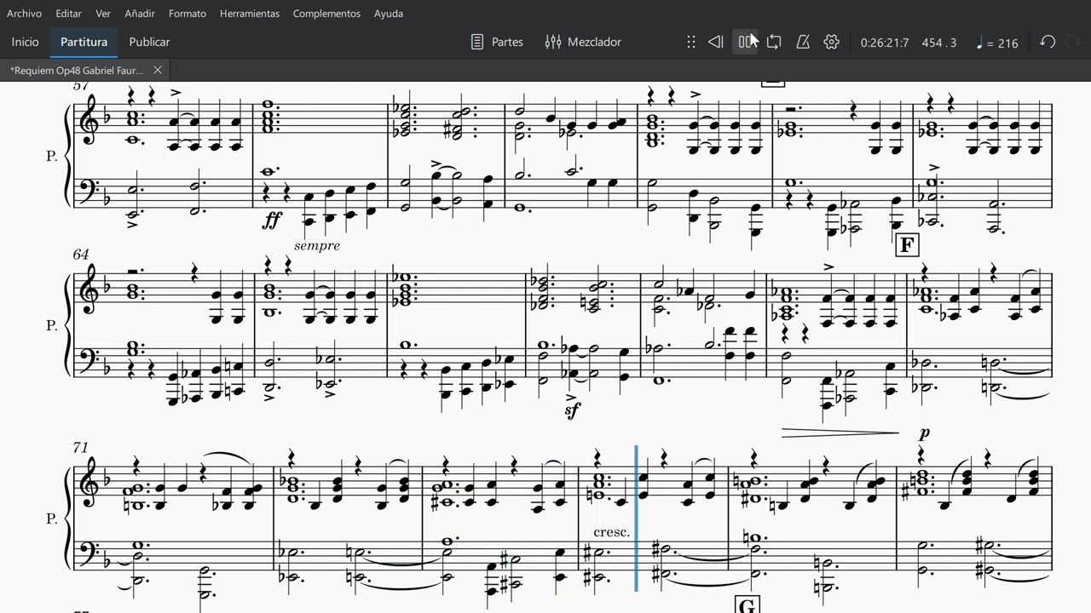Viewport: 1091px width, 613px height.
Task: Select the p dynamic marking
Action: pos(924,433)
